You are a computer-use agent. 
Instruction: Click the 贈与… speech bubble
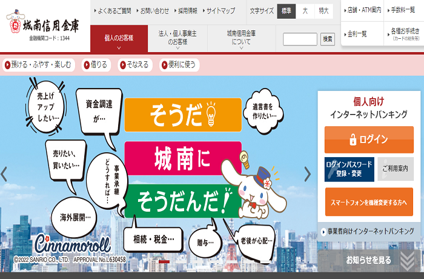(x=205, y=243)
